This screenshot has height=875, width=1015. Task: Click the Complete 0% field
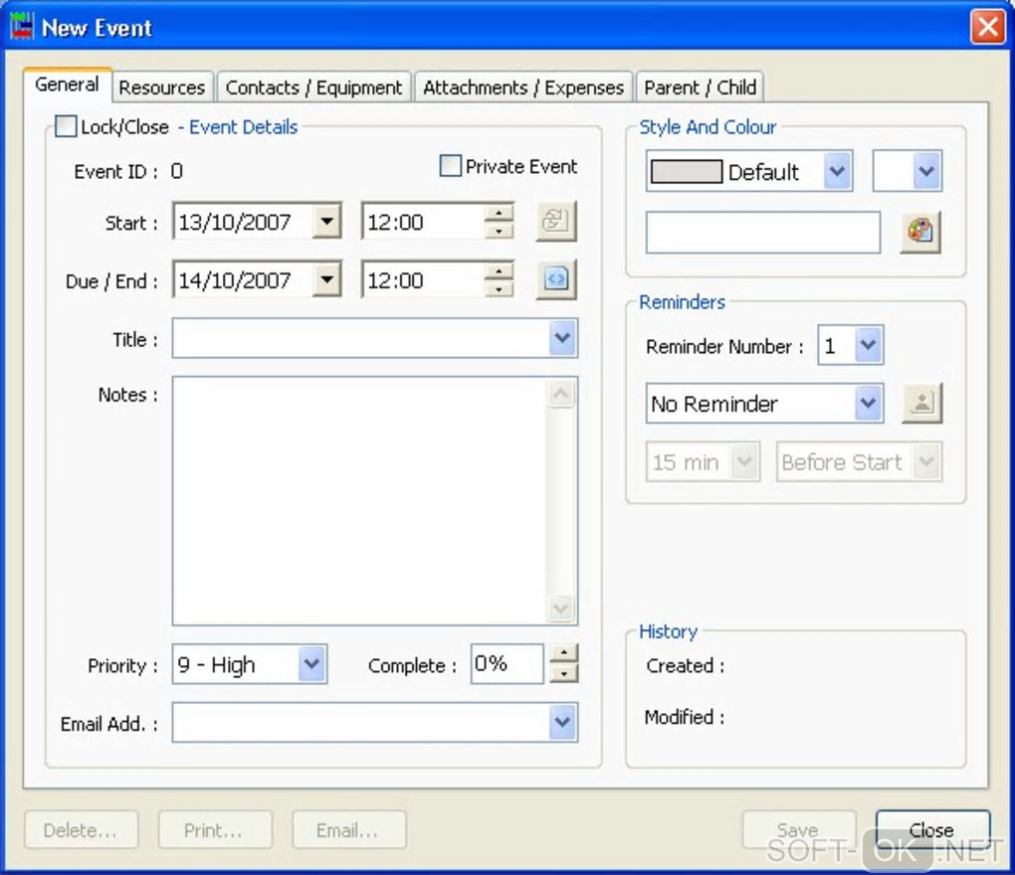[x=507, y=663]
